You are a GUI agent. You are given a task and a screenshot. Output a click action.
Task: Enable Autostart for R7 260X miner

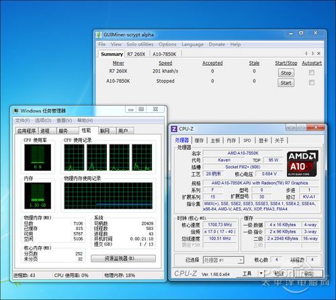click(312, 73)
